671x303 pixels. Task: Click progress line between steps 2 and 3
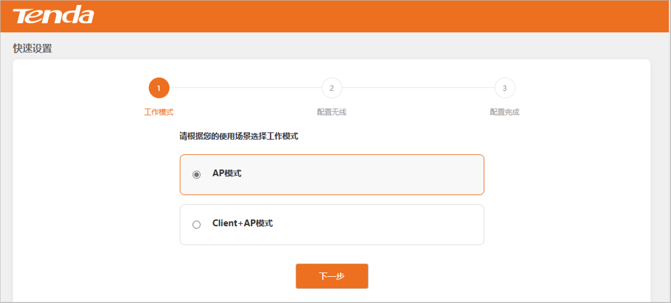[418, 88]
